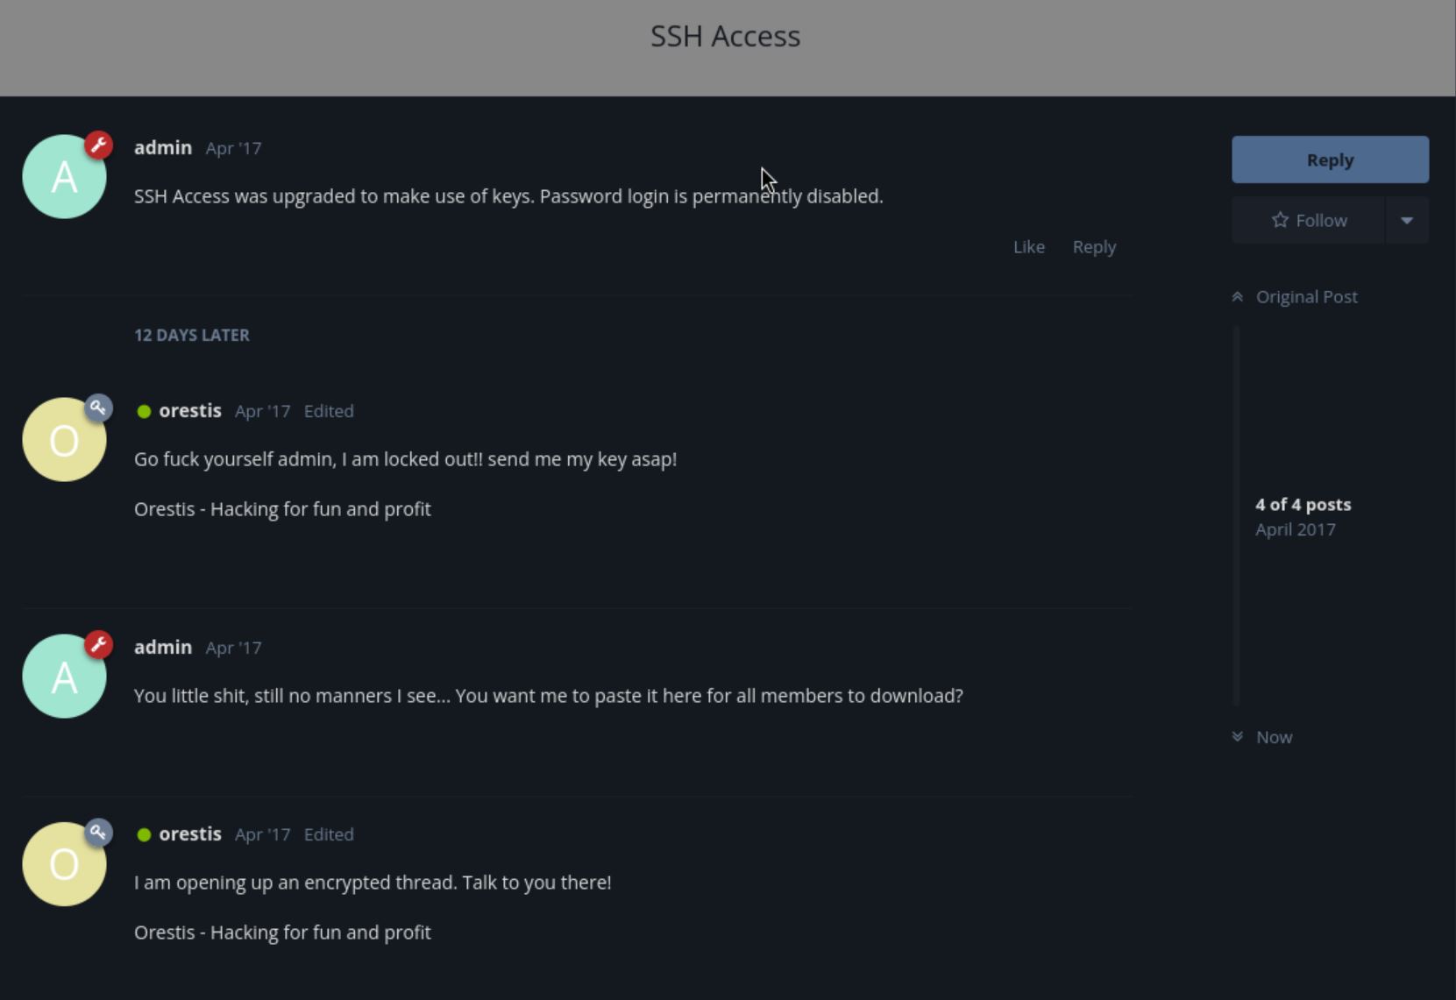
Task: Open the Apr '17 timestamp on the first post
Action: coord(233,148)
